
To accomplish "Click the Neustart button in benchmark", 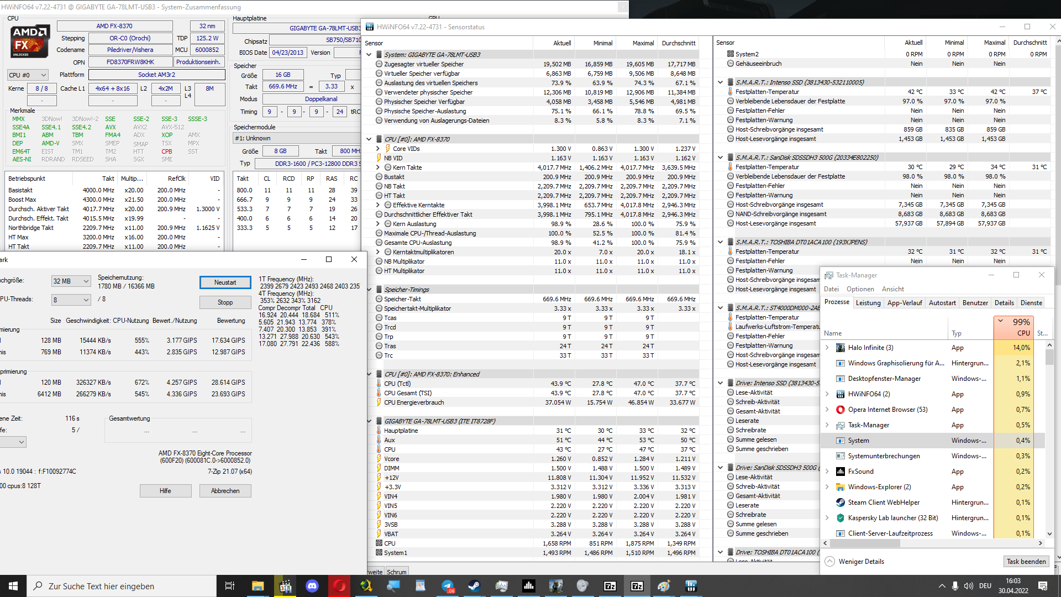I will [225, 282].
